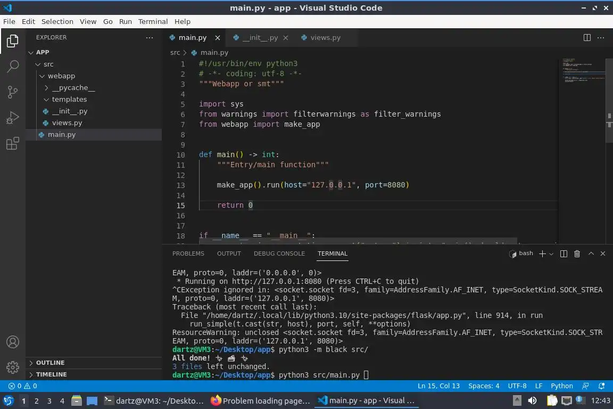Close the main.py editor tab
613x409 pixels.
(217, 38)
